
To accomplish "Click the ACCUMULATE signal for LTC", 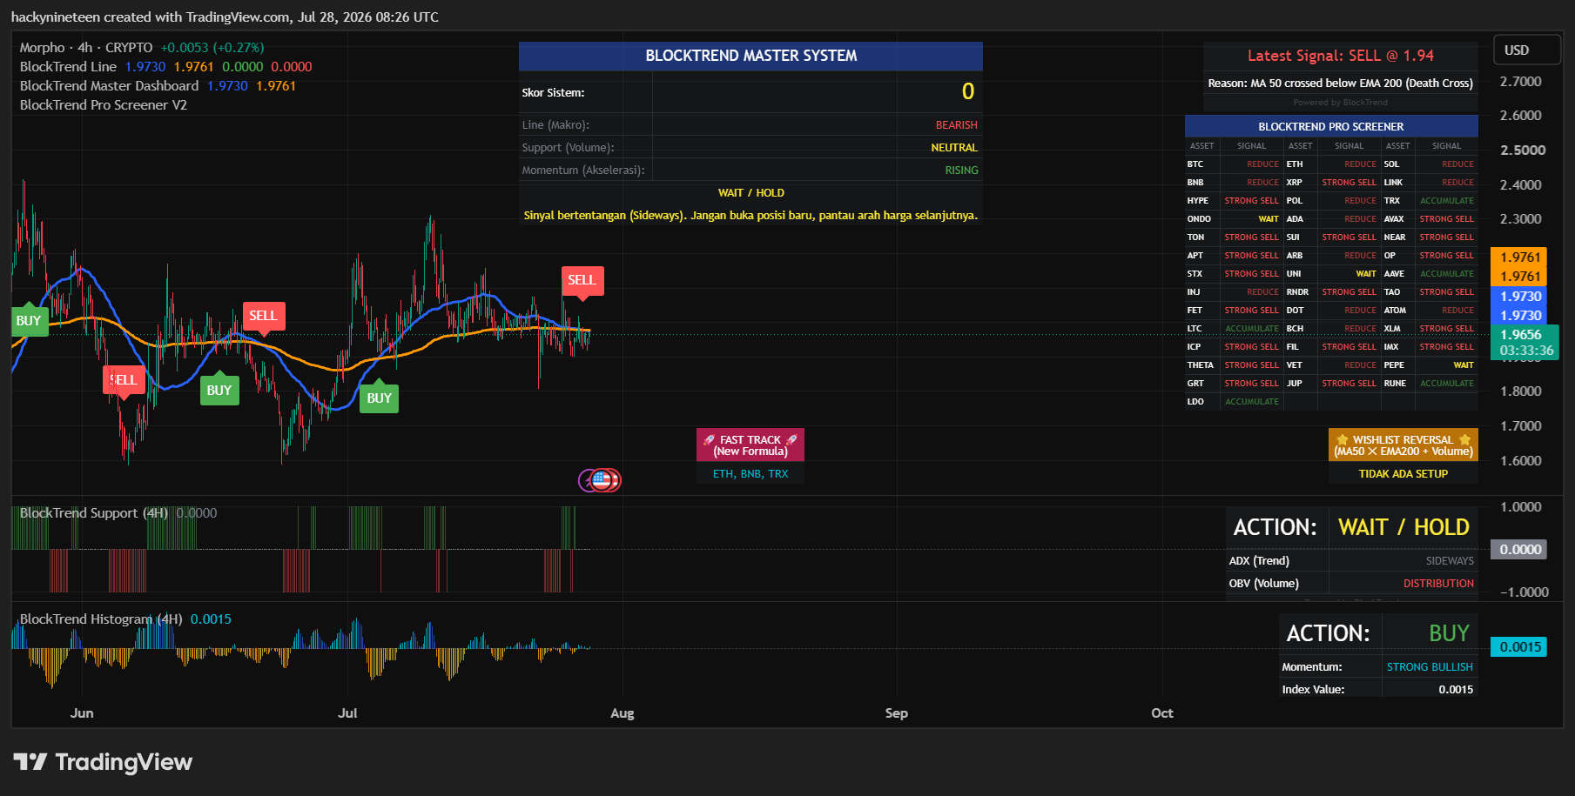I will [1251, 328].
